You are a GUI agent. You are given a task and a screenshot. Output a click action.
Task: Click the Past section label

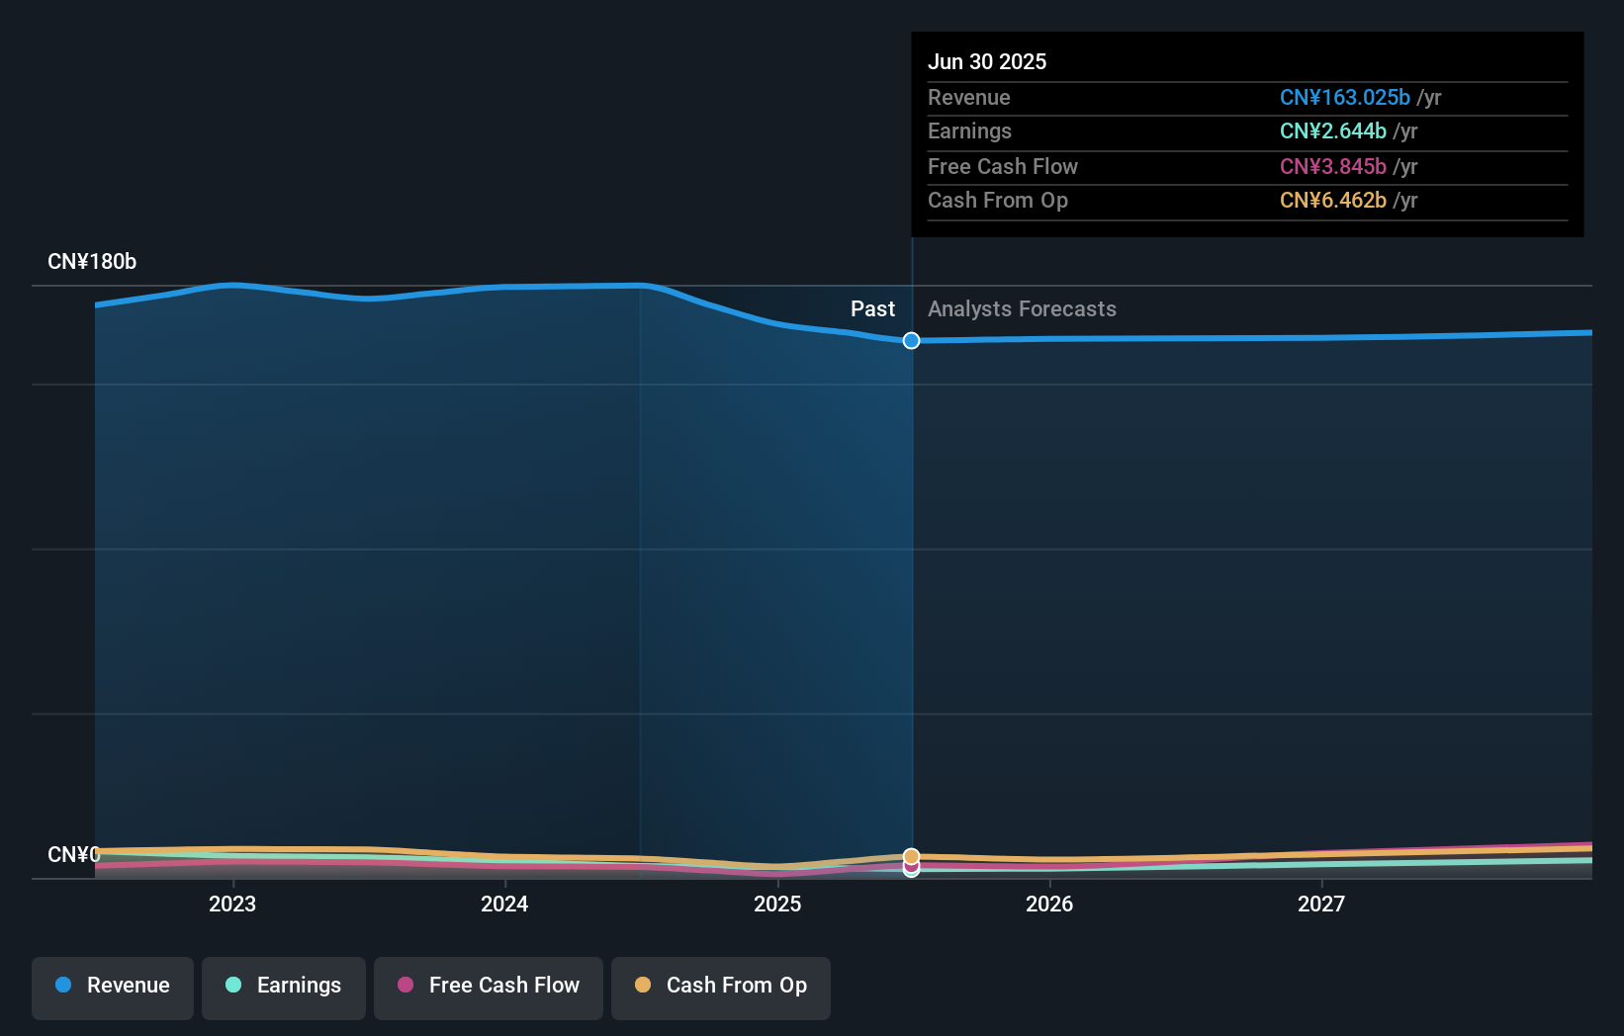coord(872,308)
